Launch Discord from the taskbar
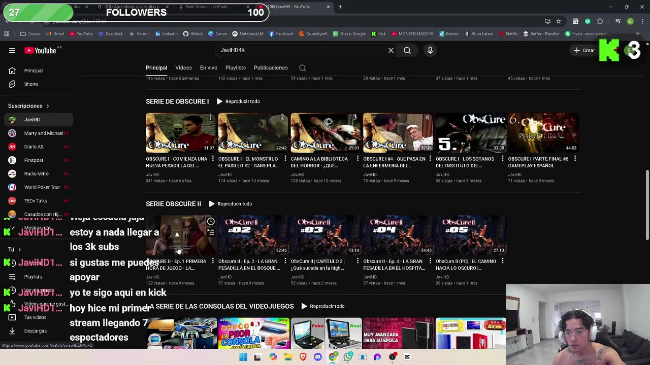 [x=318, y=357]
